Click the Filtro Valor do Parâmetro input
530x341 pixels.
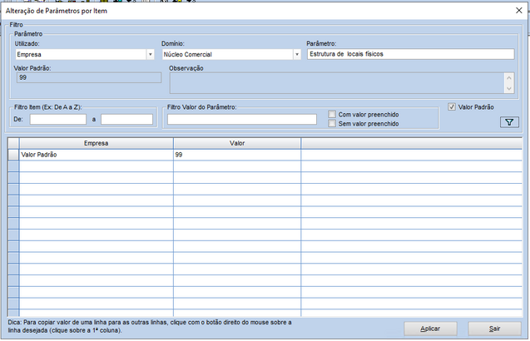242,119
